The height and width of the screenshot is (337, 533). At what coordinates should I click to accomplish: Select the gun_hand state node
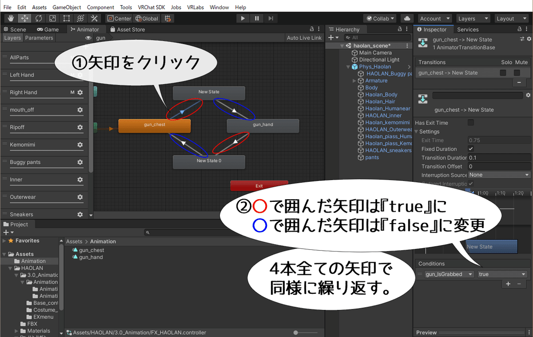pyautogui.click(x=263, y=126)
